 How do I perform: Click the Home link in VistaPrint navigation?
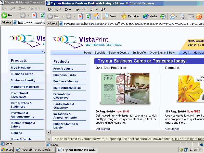pyautogui.click(x=87, y=53)
